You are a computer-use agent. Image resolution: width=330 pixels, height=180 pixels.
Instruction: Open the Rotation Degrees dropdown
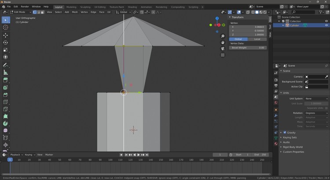tap(316, 113)
